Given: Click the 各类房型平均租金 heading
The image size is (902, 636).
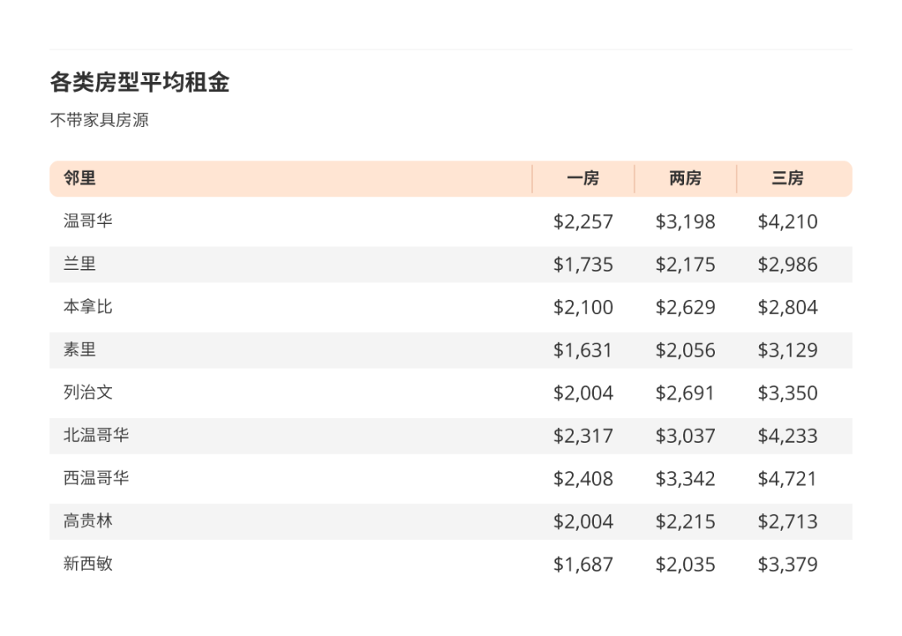Looking at the screenshot, I should coord(139,82).
